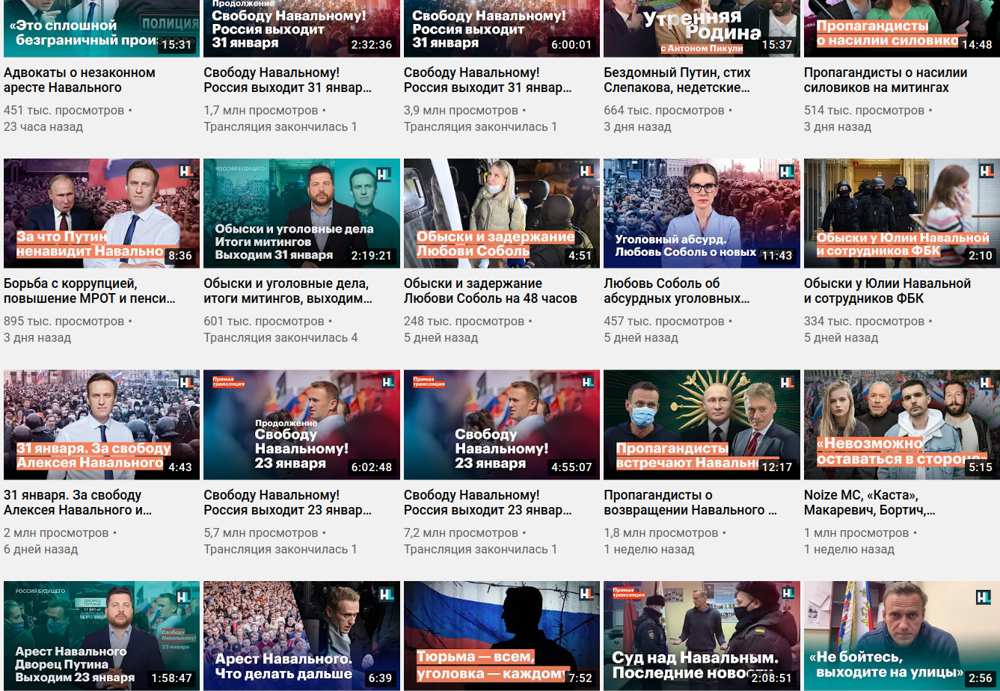Open the 'Суд над Навальным. Последние новости' thumbnail
The height and width of the screenshot is (691, 1000).
tap(702, 636)
